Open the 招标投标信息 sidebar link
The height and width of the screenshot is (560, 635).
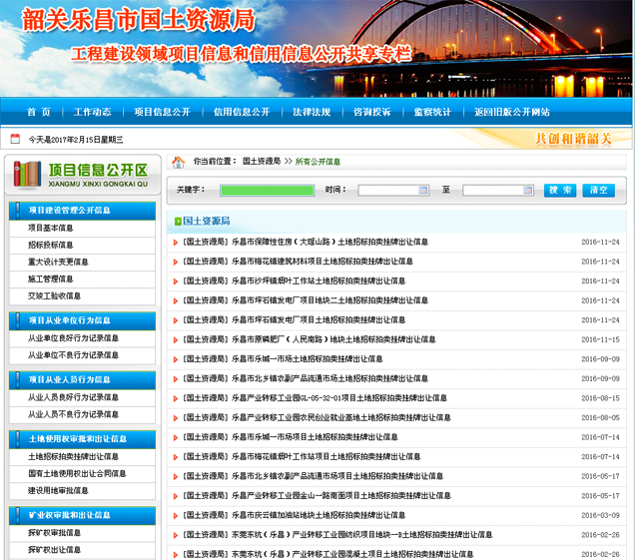pos(51,245)
